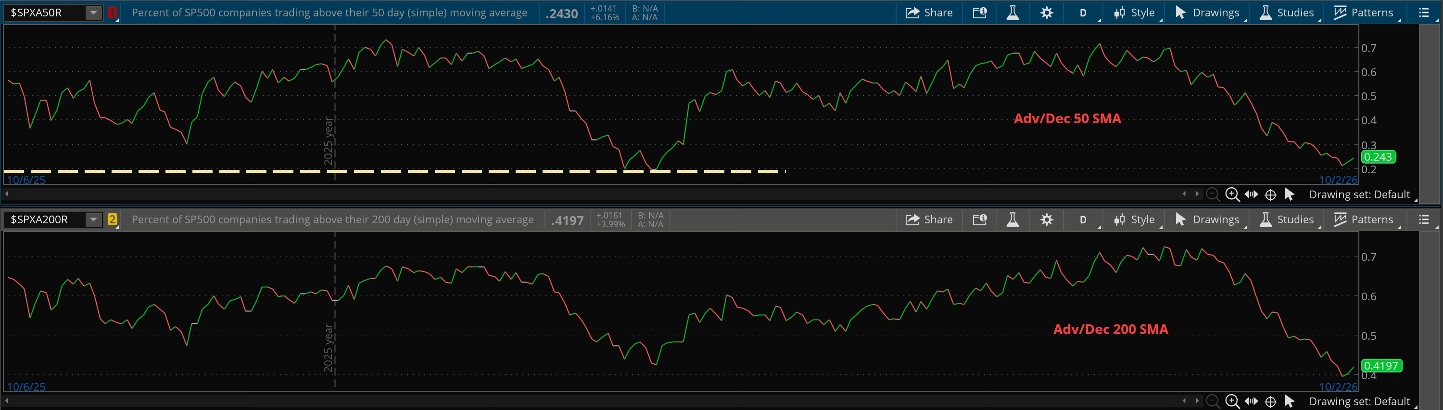
Task: Click Share on the $SPXA200R chart
Action: (x=929, y=219)
